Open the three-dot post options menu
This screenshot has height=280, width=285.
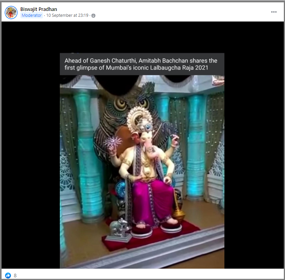click(274, 12)
